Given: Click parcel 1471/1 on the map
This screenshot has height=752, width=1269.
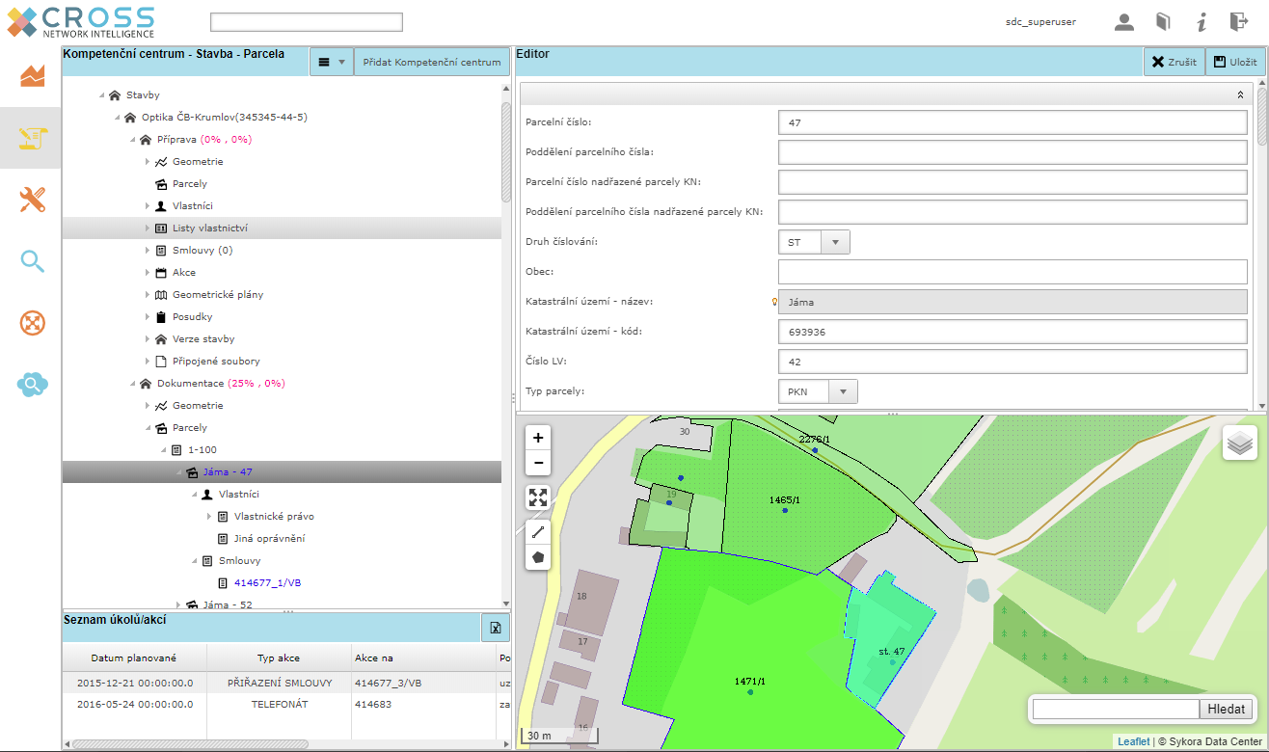Looking at the screenshot, I should (749, 682).
